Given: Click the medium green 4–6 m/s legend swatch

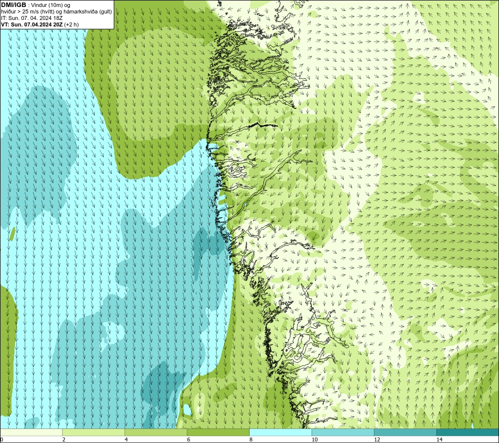Looking at the screenshot, I should point(156,432).
